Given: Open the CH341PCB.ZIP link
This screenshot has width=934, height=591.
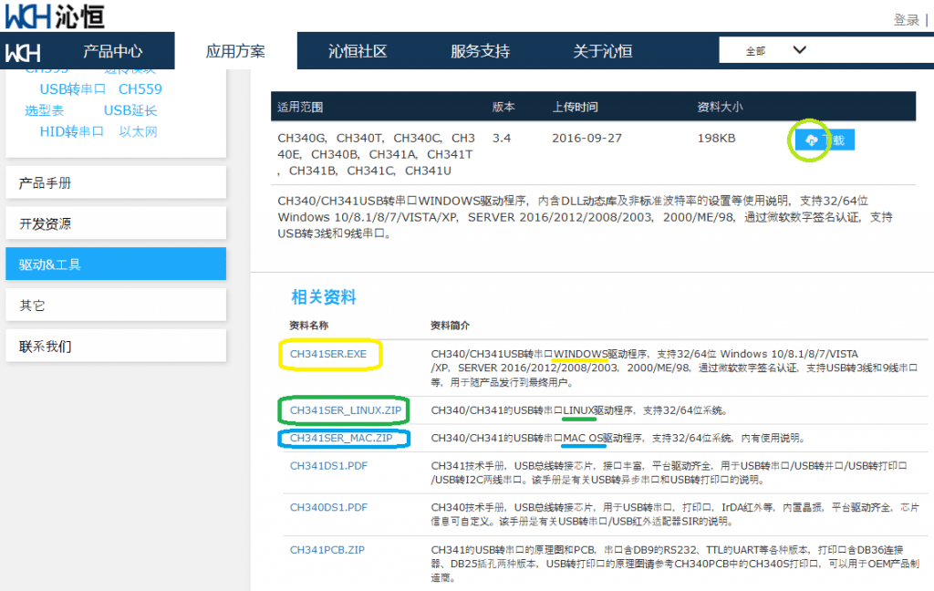Looking at the screenshot, I should [327, 549].
